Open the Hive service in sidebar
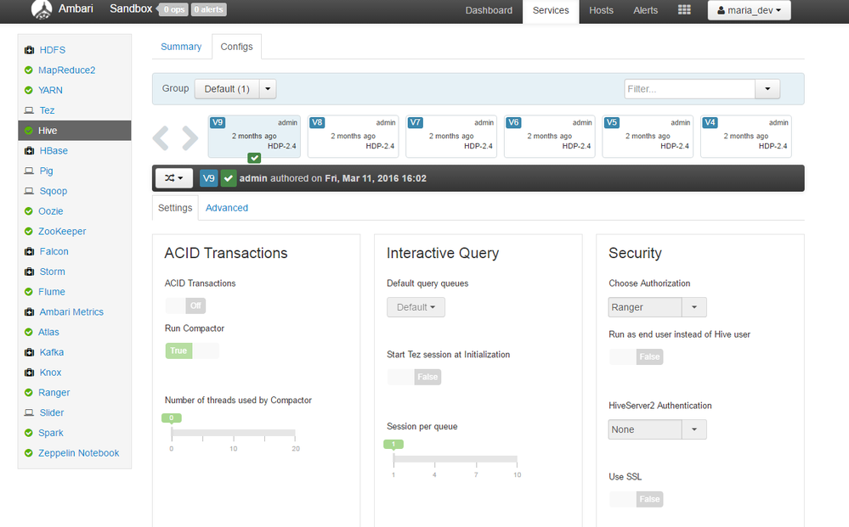 click(x=75, y=130)
